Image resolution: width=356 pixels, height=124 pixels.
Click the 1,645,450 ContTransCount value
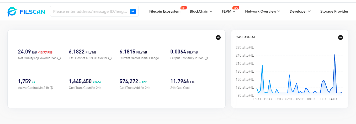(80, 81)
